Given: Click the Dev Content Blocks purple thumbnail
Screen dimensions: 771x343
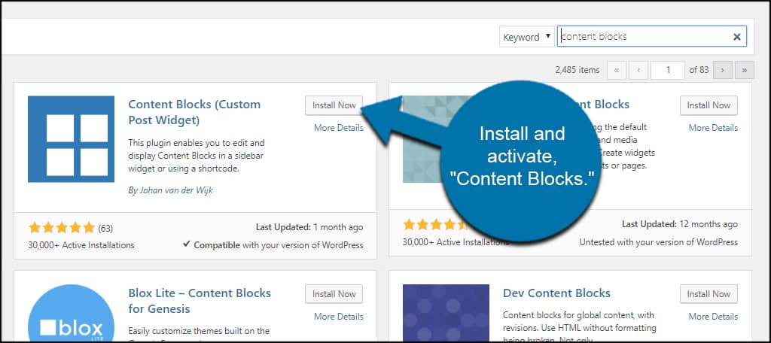Looking at the screenshot, I should tap(446, 313).
